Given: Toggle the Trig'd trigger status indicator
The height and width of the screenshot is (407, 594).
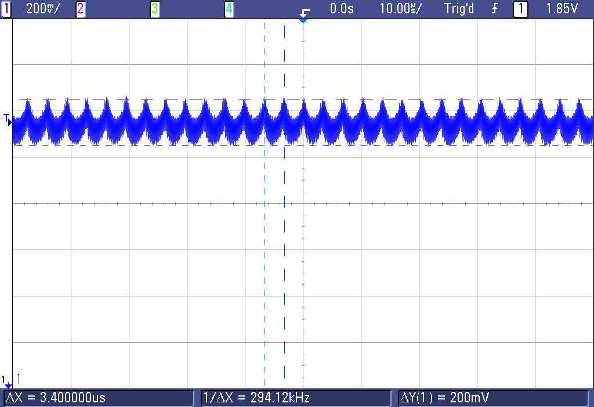Looking at the screenshot, I should tap(459, 9).
